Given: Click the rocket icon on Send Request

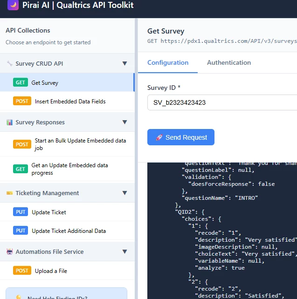Looking at the screenshot, I should [159, 137].
